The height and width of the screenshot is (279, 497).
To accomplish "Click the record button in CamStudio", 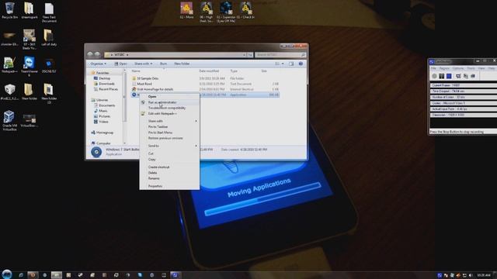I will tap(434, 76).
